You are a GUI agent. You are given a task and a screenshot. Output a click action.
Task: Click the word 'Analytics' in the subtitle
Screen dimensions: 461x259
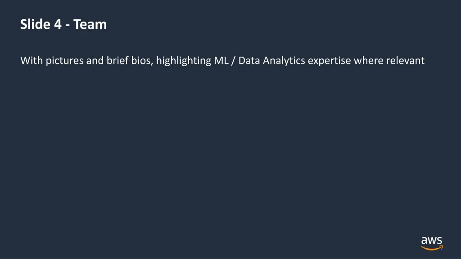click(284, 61)
